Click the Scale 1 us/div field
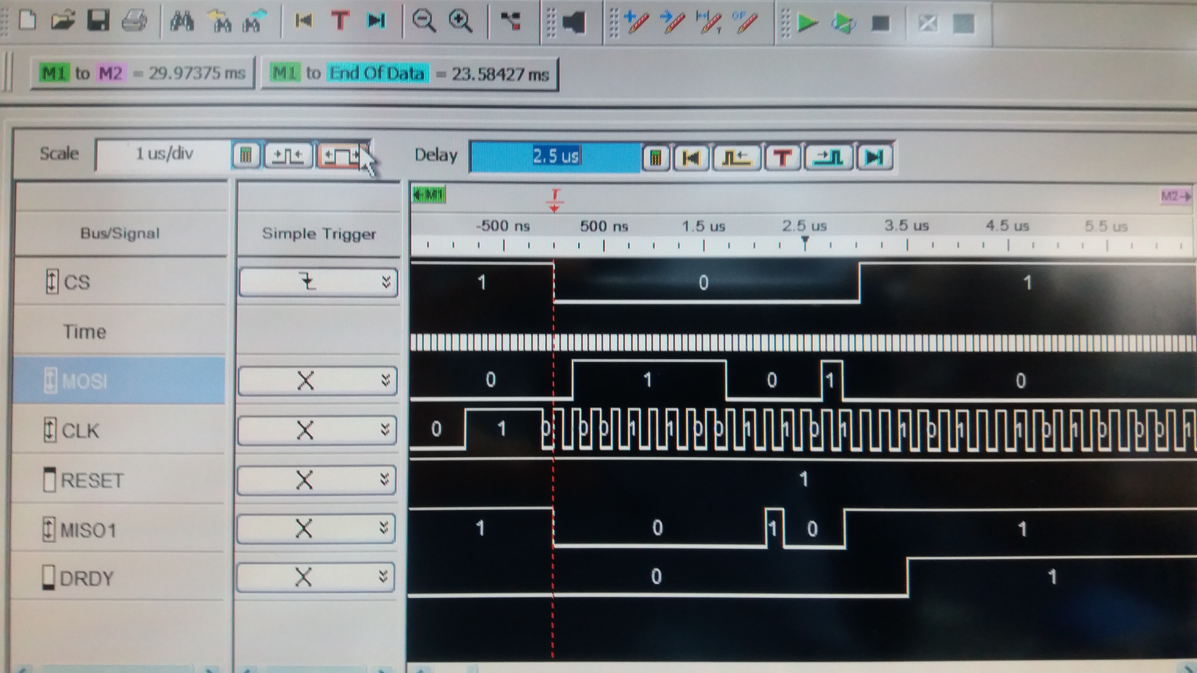The width and height of the screenshot is (1197, 673). point(164,154)
